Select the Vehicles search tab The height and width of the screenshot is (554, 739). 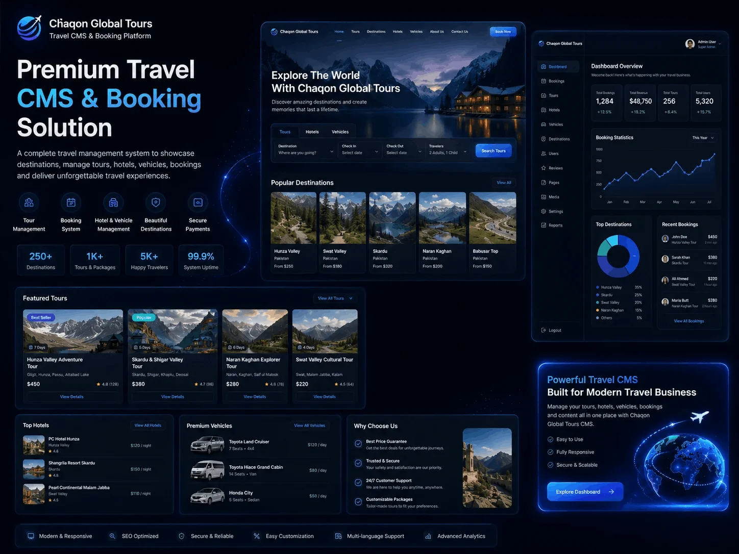click(340, 132)
